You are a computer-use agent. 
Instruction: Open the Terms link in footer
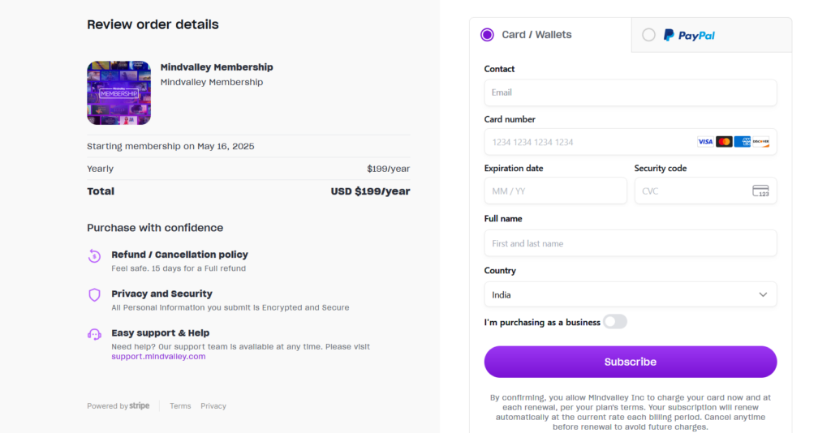tap(180, 406)
